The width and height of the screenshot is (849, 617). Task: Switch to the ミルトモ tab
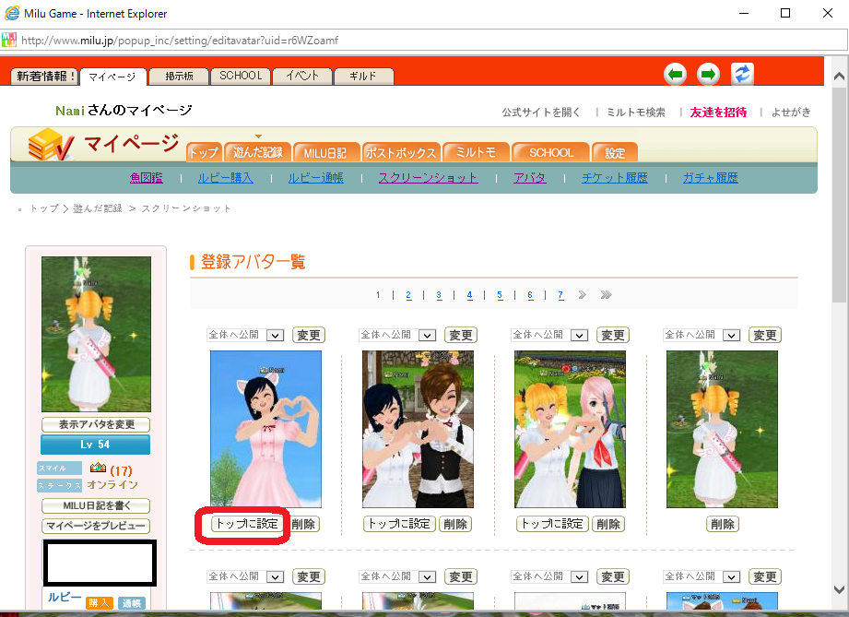(x=476, y=152)
